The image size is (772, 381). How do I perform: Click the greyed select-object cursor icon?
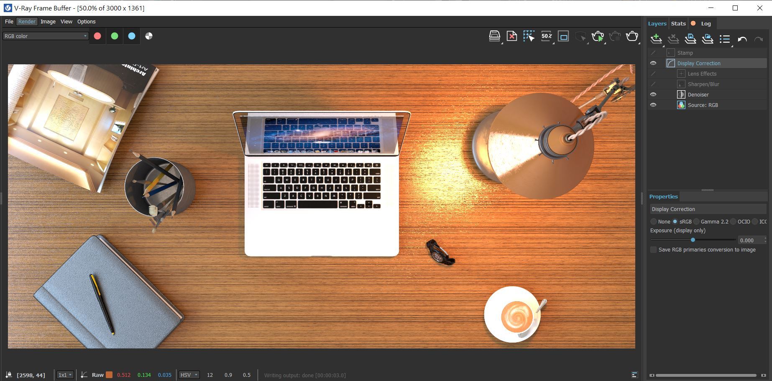pyautogui.click(x=581, y=37)
